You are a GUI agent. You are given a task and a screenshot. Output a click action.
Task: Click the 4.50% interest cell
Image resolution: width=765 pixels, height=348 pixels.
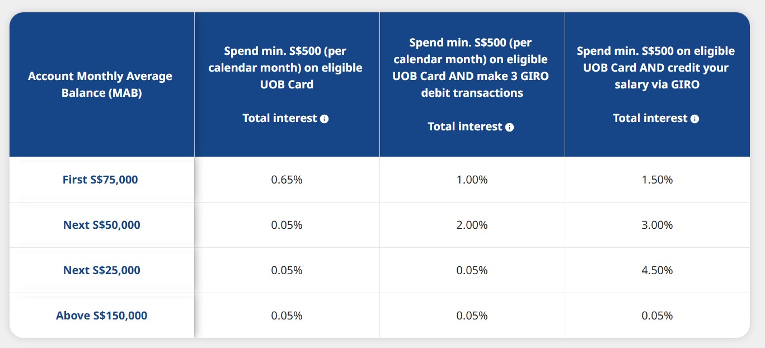click(x=657, y=270)
